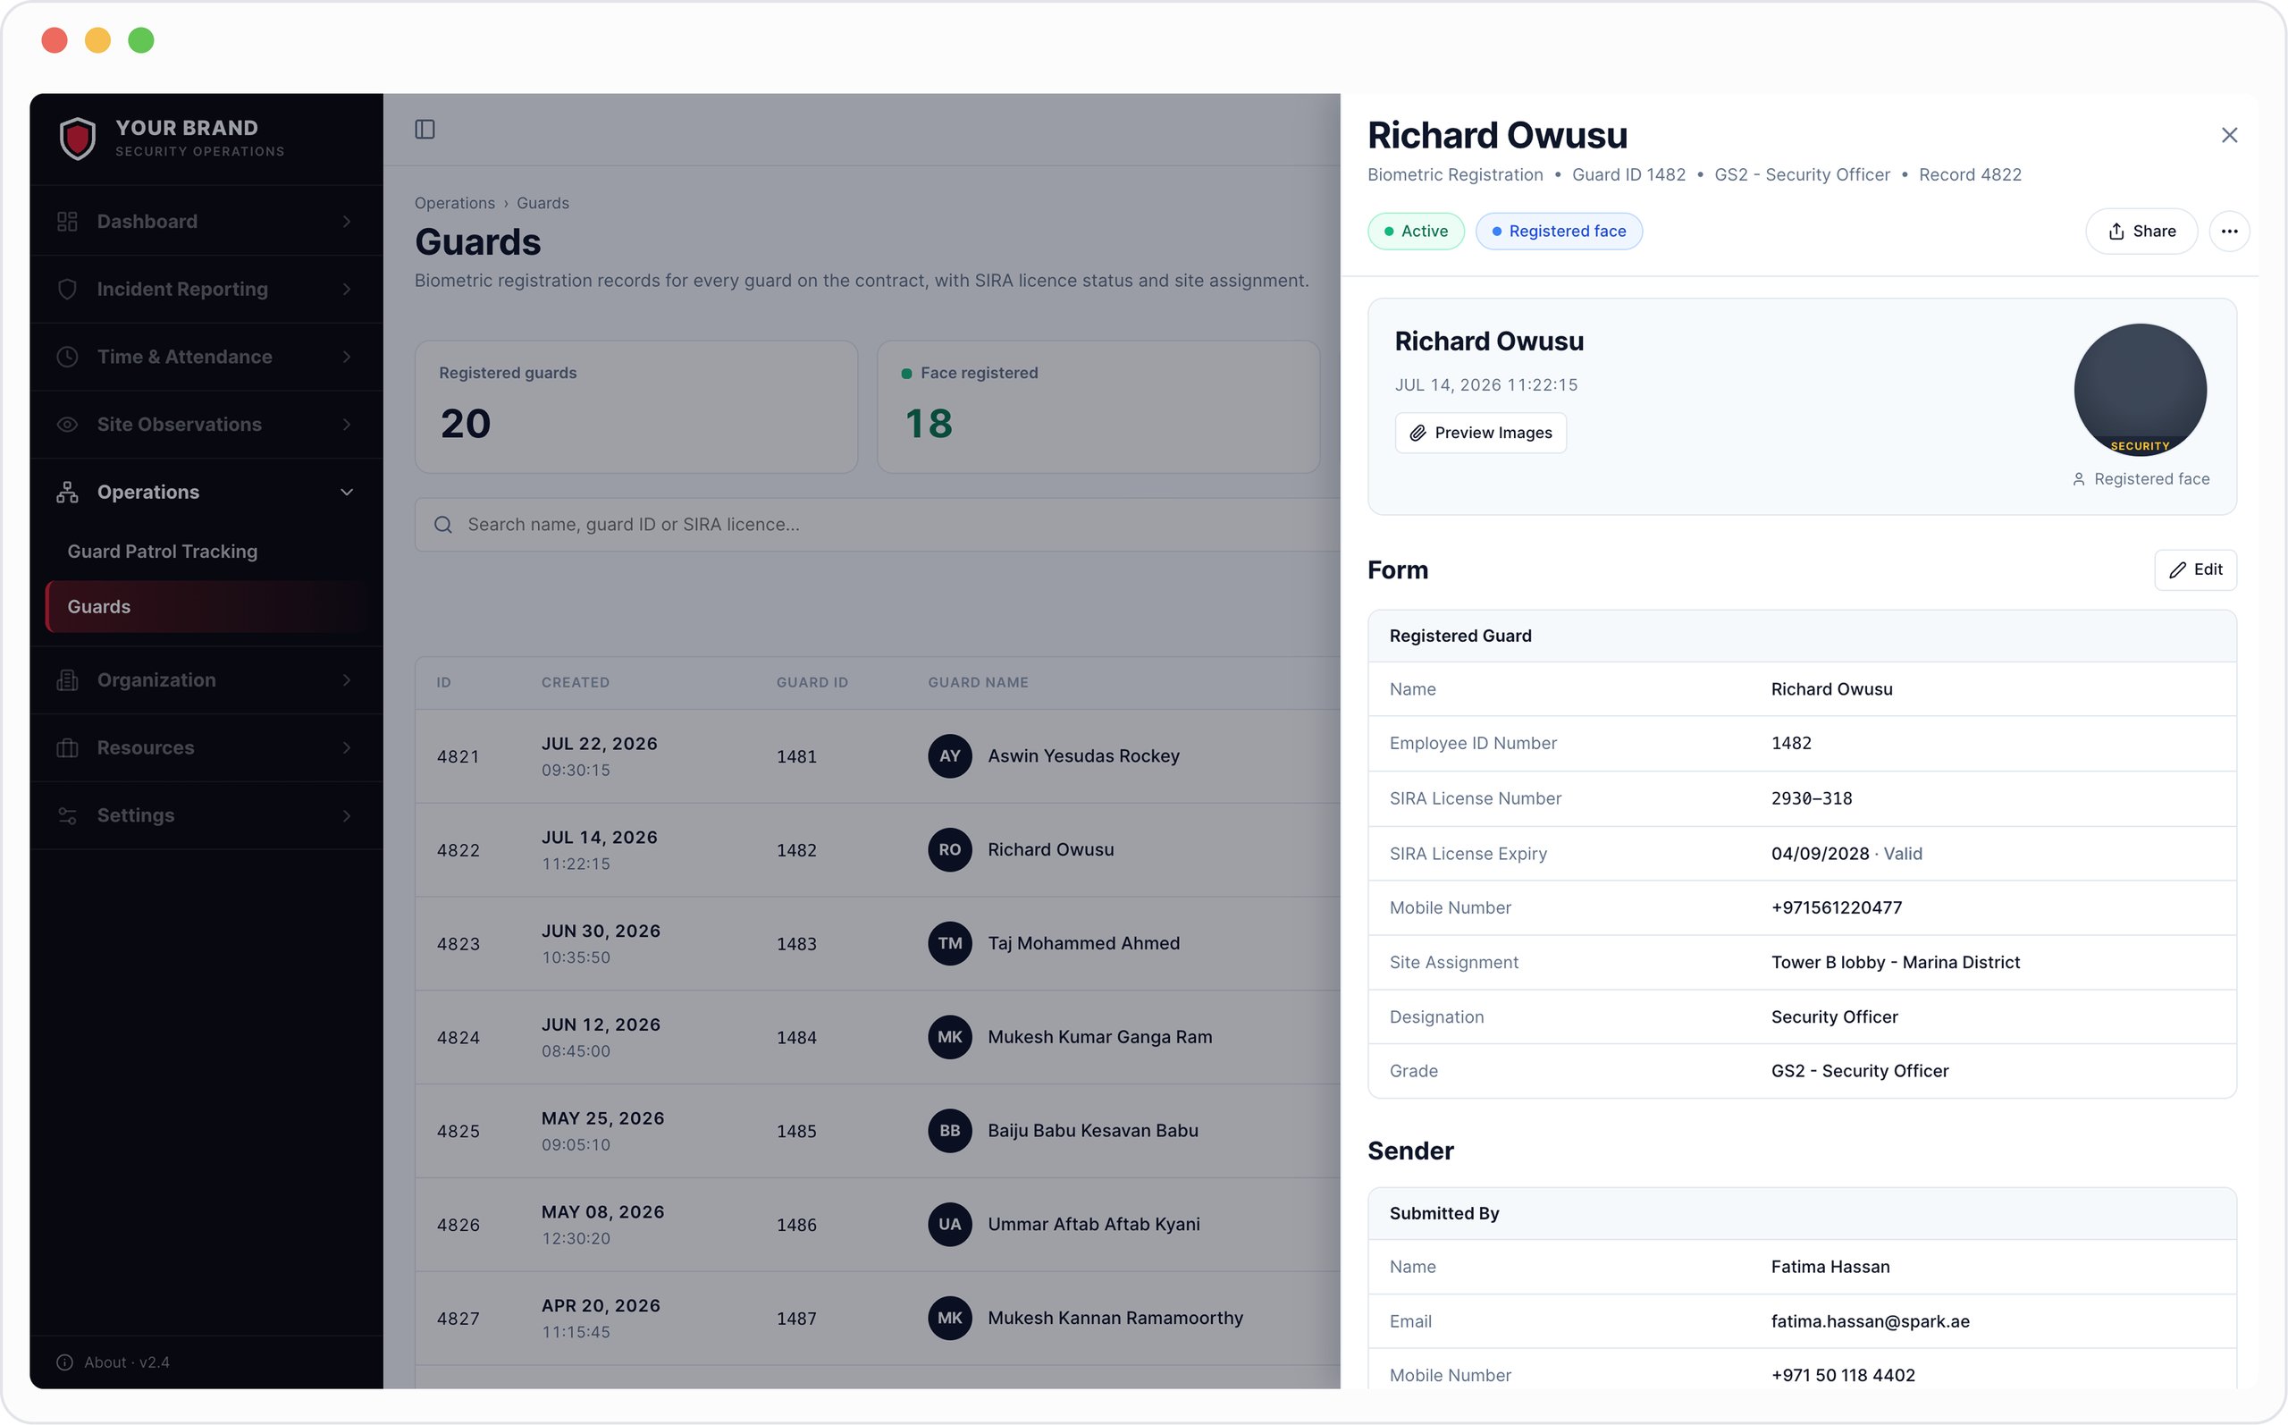Click the Registered face blue badge
The width and height of the screenshot is (2288, 1425).
[x=1558, y=231]
